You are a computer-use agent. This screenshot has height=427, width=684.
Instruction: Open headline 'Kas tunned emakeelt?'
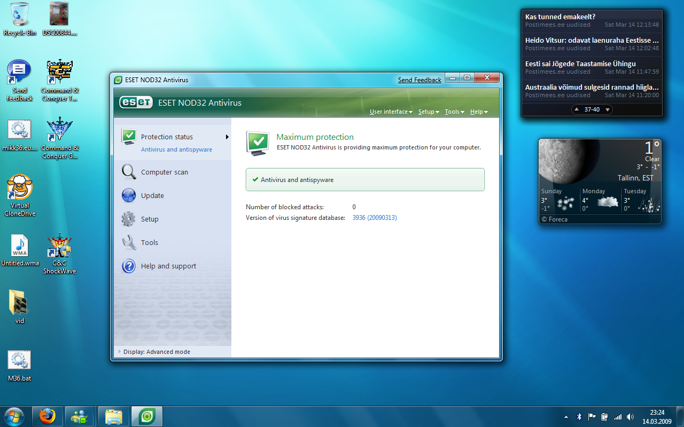point(560,17)
